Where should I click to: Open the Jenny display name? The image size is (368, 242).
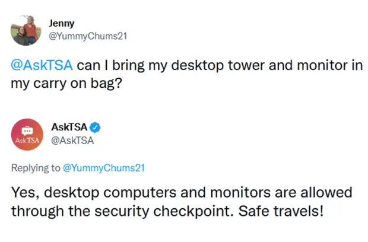tap(62, 24)
